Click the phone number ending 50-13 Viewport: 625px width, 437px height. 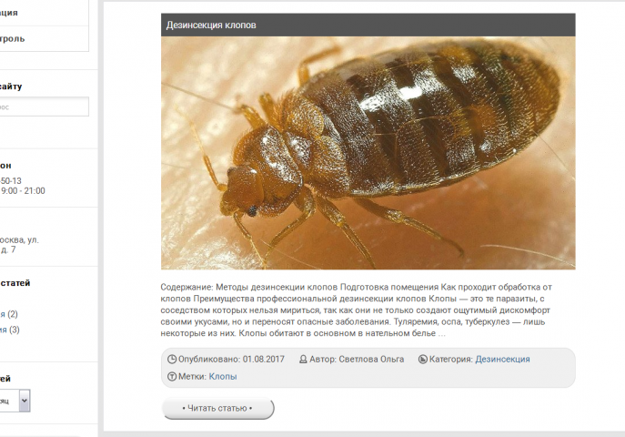[x=11, y=180]
